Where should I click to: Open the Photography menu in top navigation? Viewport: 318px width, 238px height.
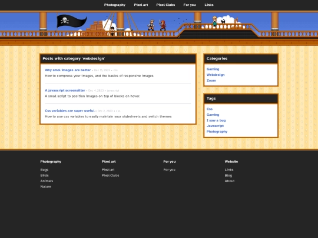point(115,5)
